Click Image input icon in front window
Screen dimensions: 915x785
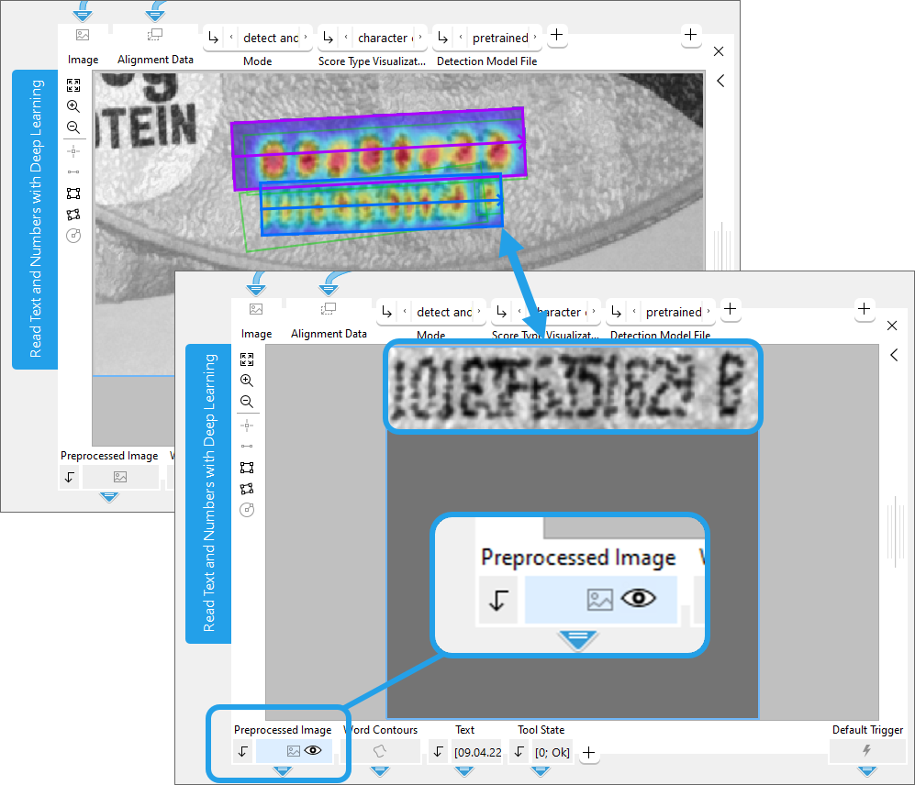(256, 309)
